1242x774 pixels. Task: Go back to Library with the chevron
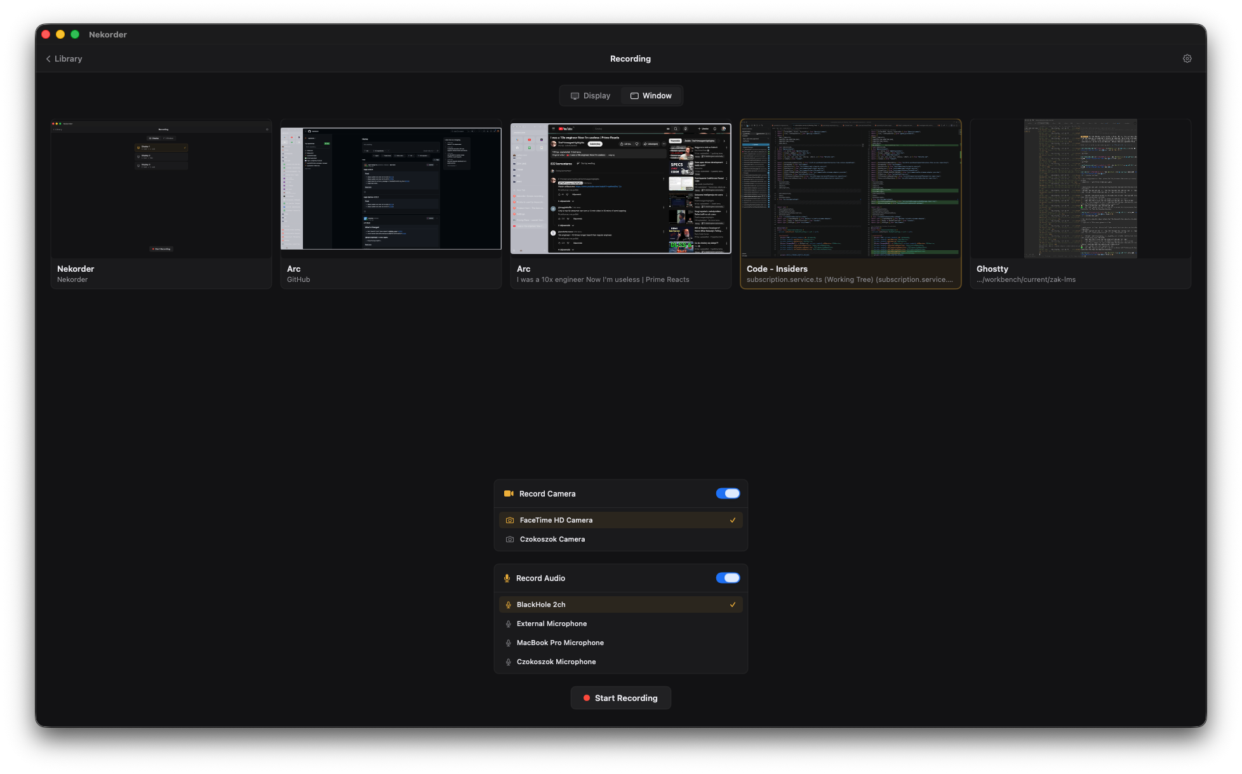click(48, 58)
